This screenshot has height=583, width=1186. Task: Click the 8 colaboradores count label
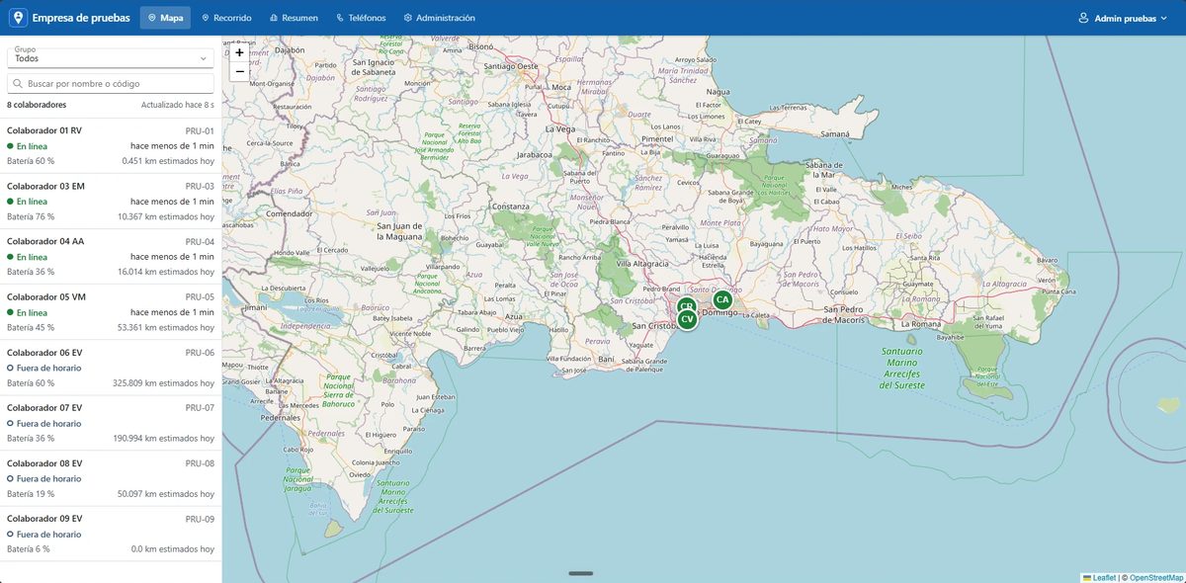(37, 104)
